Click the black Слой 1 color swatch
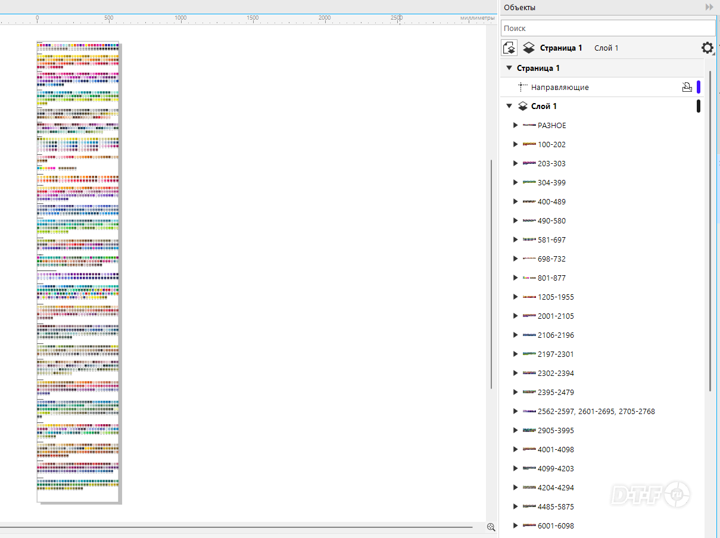The width and height of the screenshot is (720, 538). click(x=699, y=106)
